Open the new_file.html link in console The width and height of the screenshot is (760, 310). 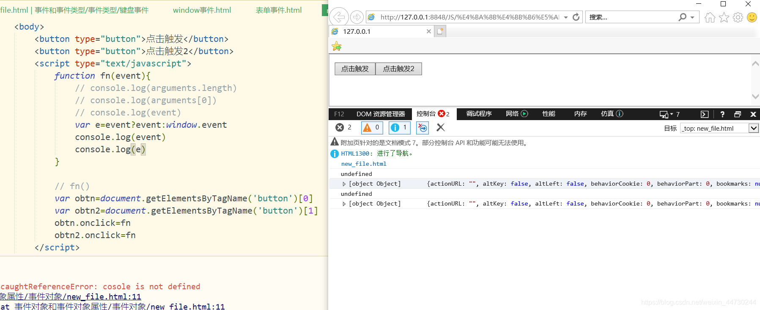364,164
